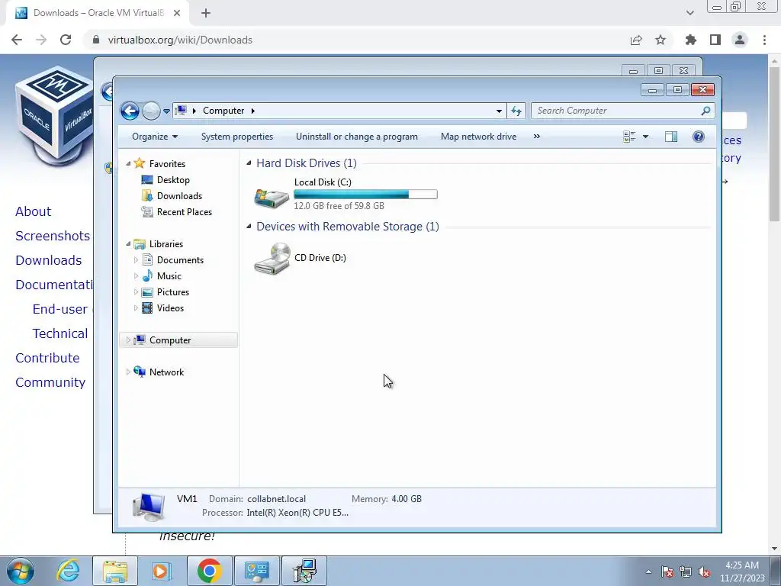781x586 pixels.
Task: Select Libraries in navigation pane
Action: [166, 244]
